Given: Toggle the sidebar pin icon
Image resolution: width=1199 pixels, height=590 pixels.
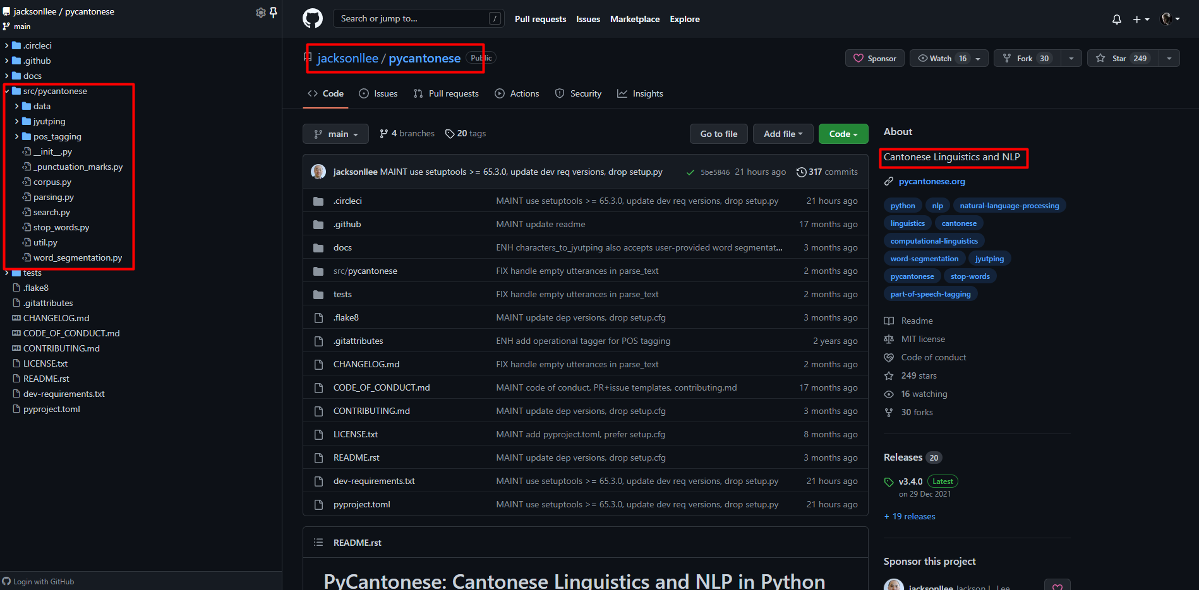Looking at the screenshot, I should (x=274, y=12).
